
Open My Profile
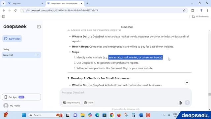pos(12,106)
